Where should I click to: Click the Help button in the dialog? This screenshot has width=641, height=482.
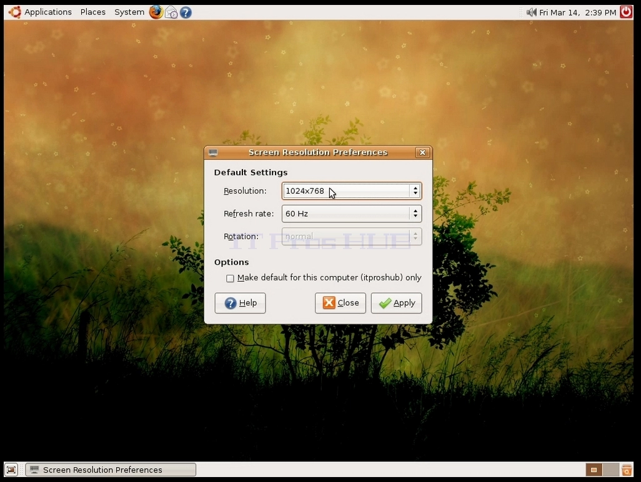click(x=240, y=303)
